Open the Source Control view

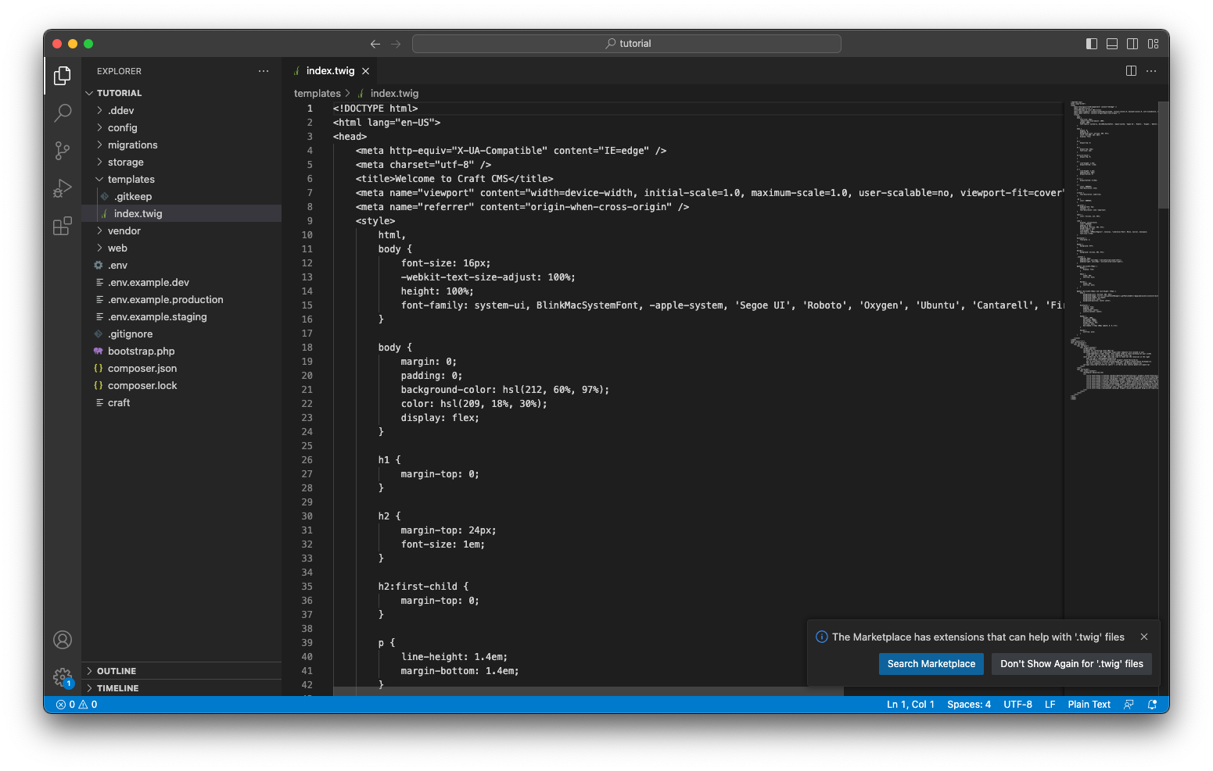[63, 151]
